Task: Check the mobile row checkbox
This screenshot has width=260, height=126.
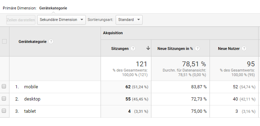Action: pos(4,86)
